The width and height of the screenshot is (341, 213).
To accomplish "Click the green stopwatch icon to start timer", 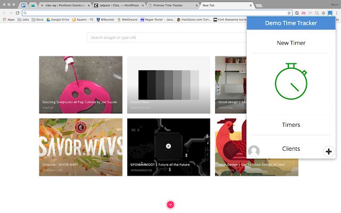I will [x=291, y=81].
